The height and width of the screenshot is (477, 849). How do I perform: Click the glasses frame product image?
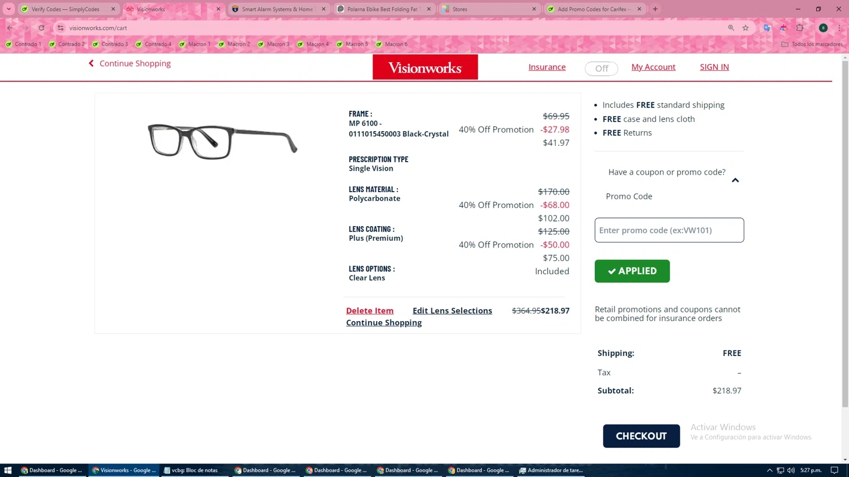[222, 141]
